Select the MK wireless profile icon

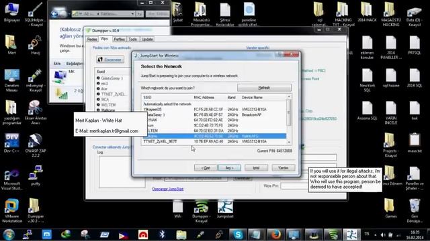point(60,76)
